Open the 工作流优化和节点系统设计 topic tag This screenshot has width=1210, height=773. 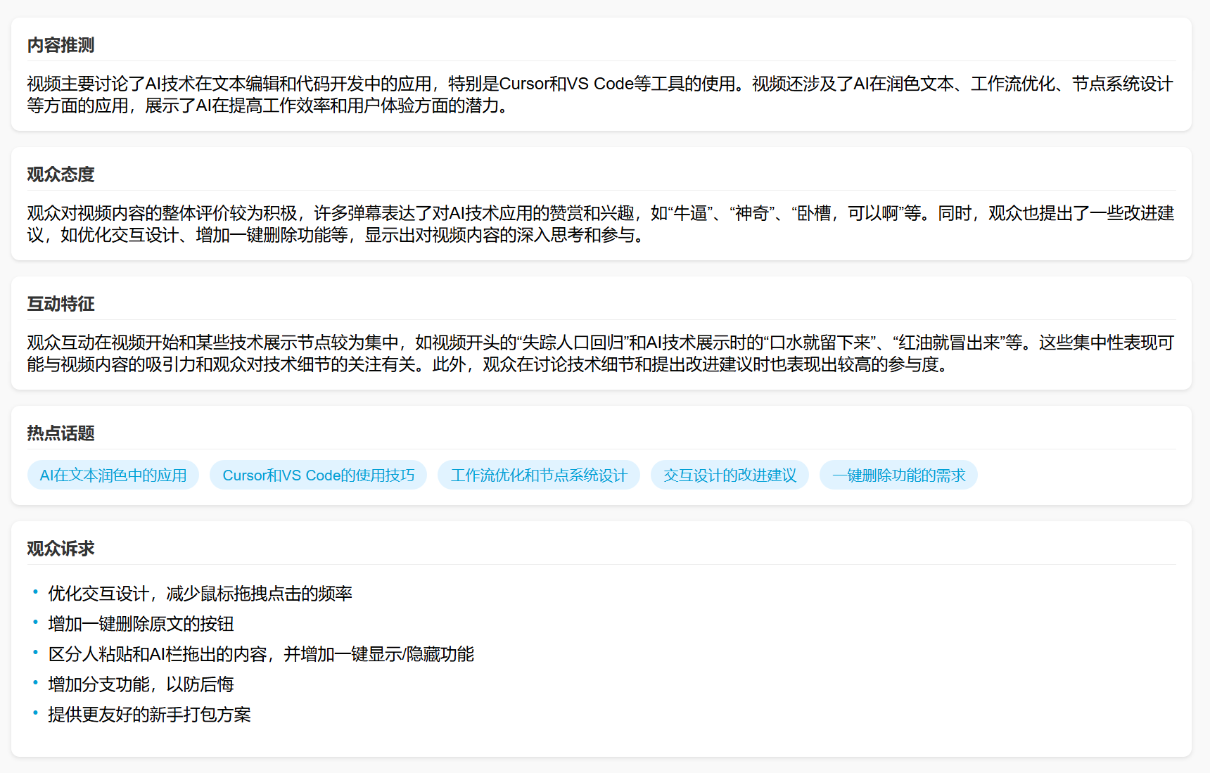(538, 475)
